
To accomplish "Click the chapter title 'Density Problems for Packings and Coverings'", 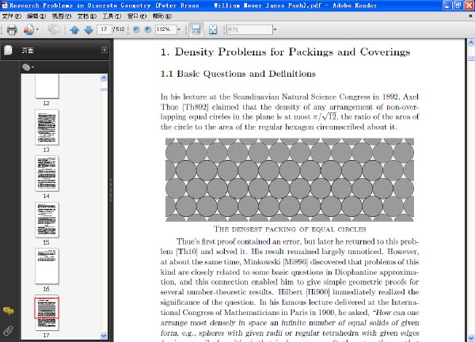I will (292, 51).
